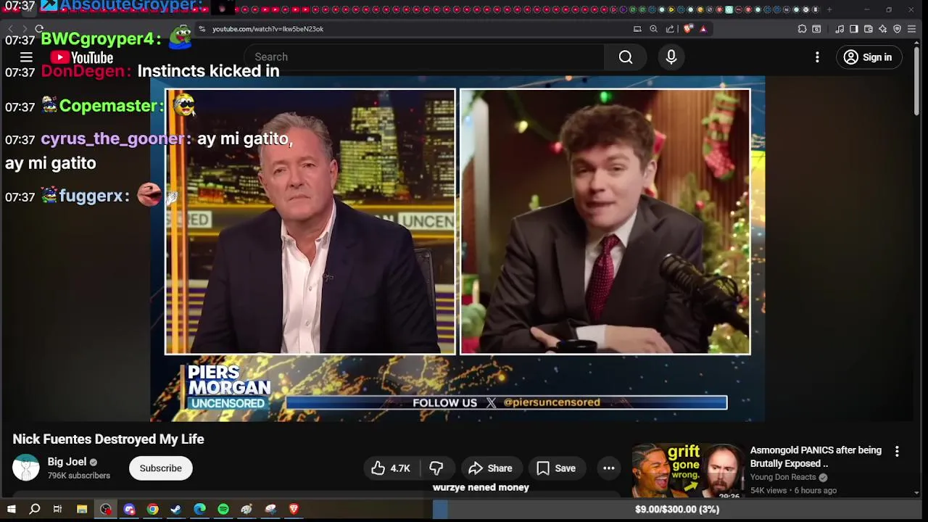Open Microsoft Edge from taskbar

click(199, 510)
